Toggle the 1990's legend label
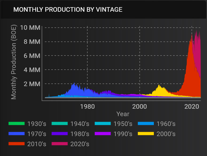The width and height of the screenshot is (207, 156). pyautogui.click(x=123, y=134)
